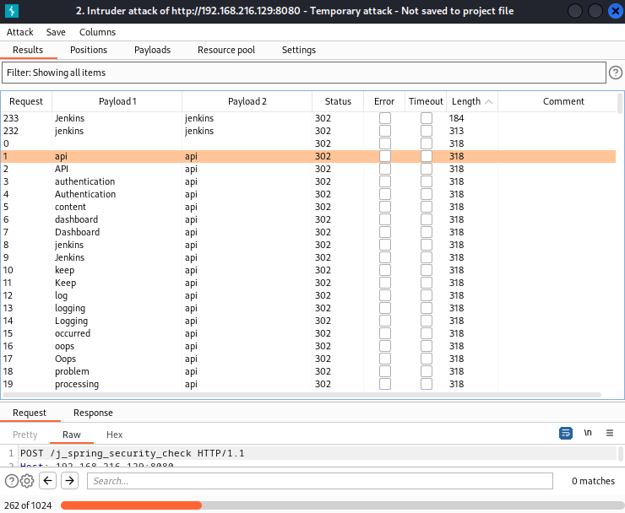Sort results by Timeout column header

pyautogui.click(x=426, y=101)
